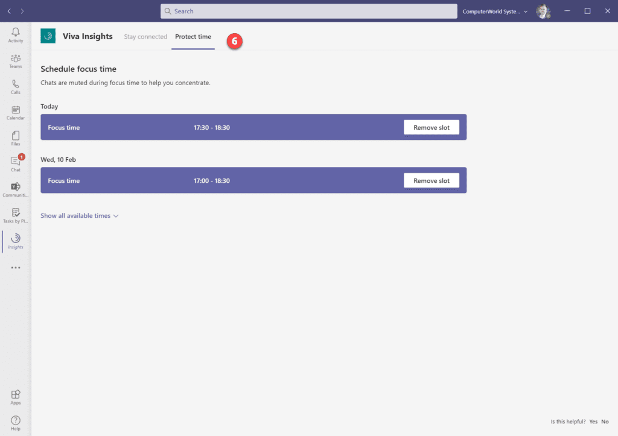Maximize the Teams window
The width and height of the screenshot is (618, 436).
coord(587,11)
